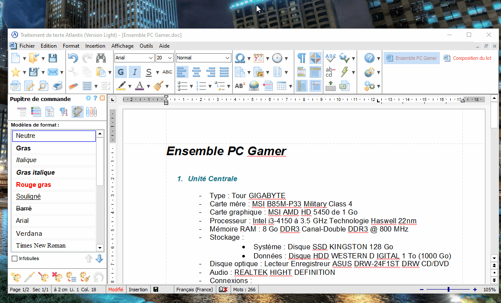Viewport: 501px width, 303px height.
Task: Click the font color A icon
Action: click(x=140, y=86)
